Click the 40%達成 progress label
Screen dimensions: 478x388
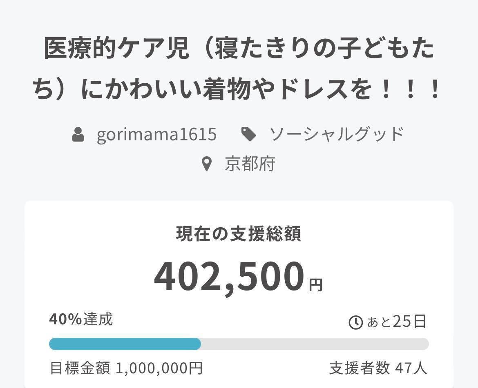click(81, 319)
